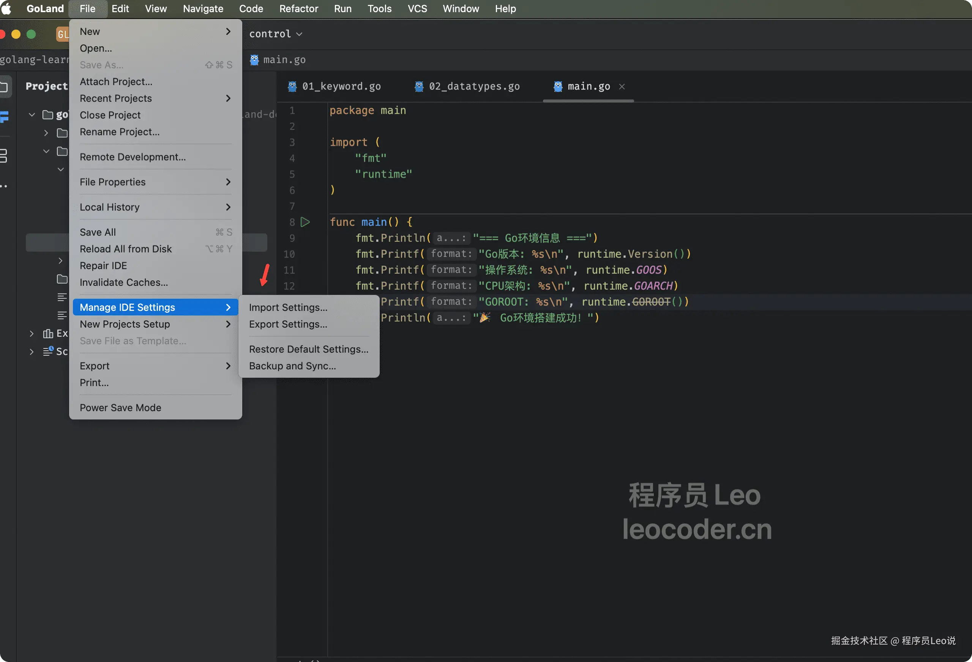Choose Print... from File menu

[155, 383]
